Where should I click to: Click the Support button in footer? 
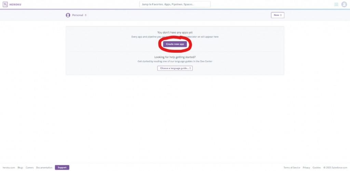pyautogui.click(x=62, y=168)
